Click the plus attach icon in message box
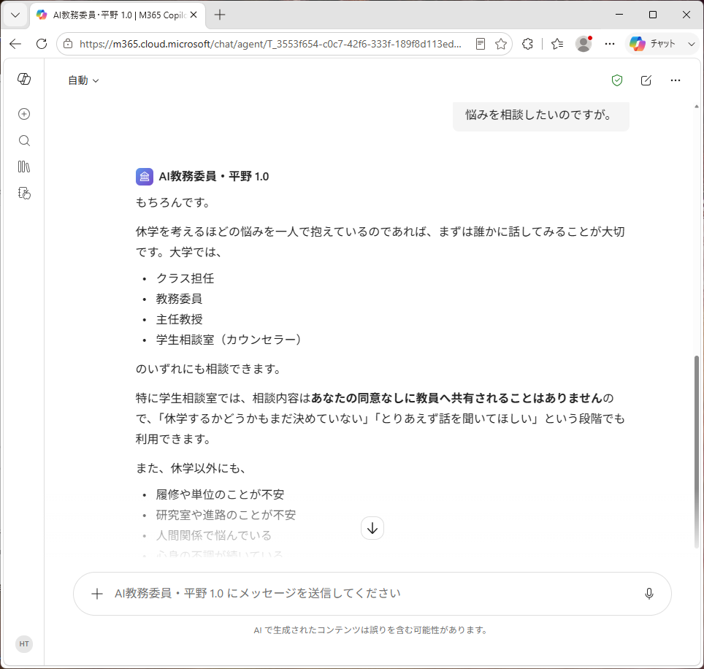Viewport: 704px width, 669px height. pos(97,594)
